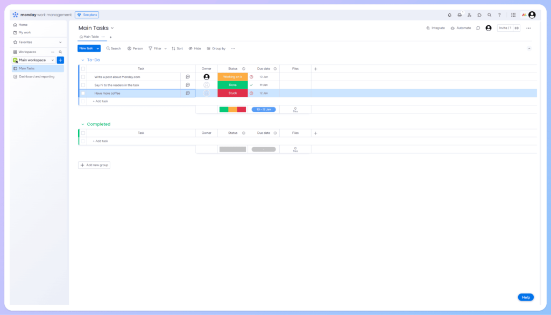Select all tasks in Completed group checkbox
Screen dimensions: 551x315
[83, 133]
